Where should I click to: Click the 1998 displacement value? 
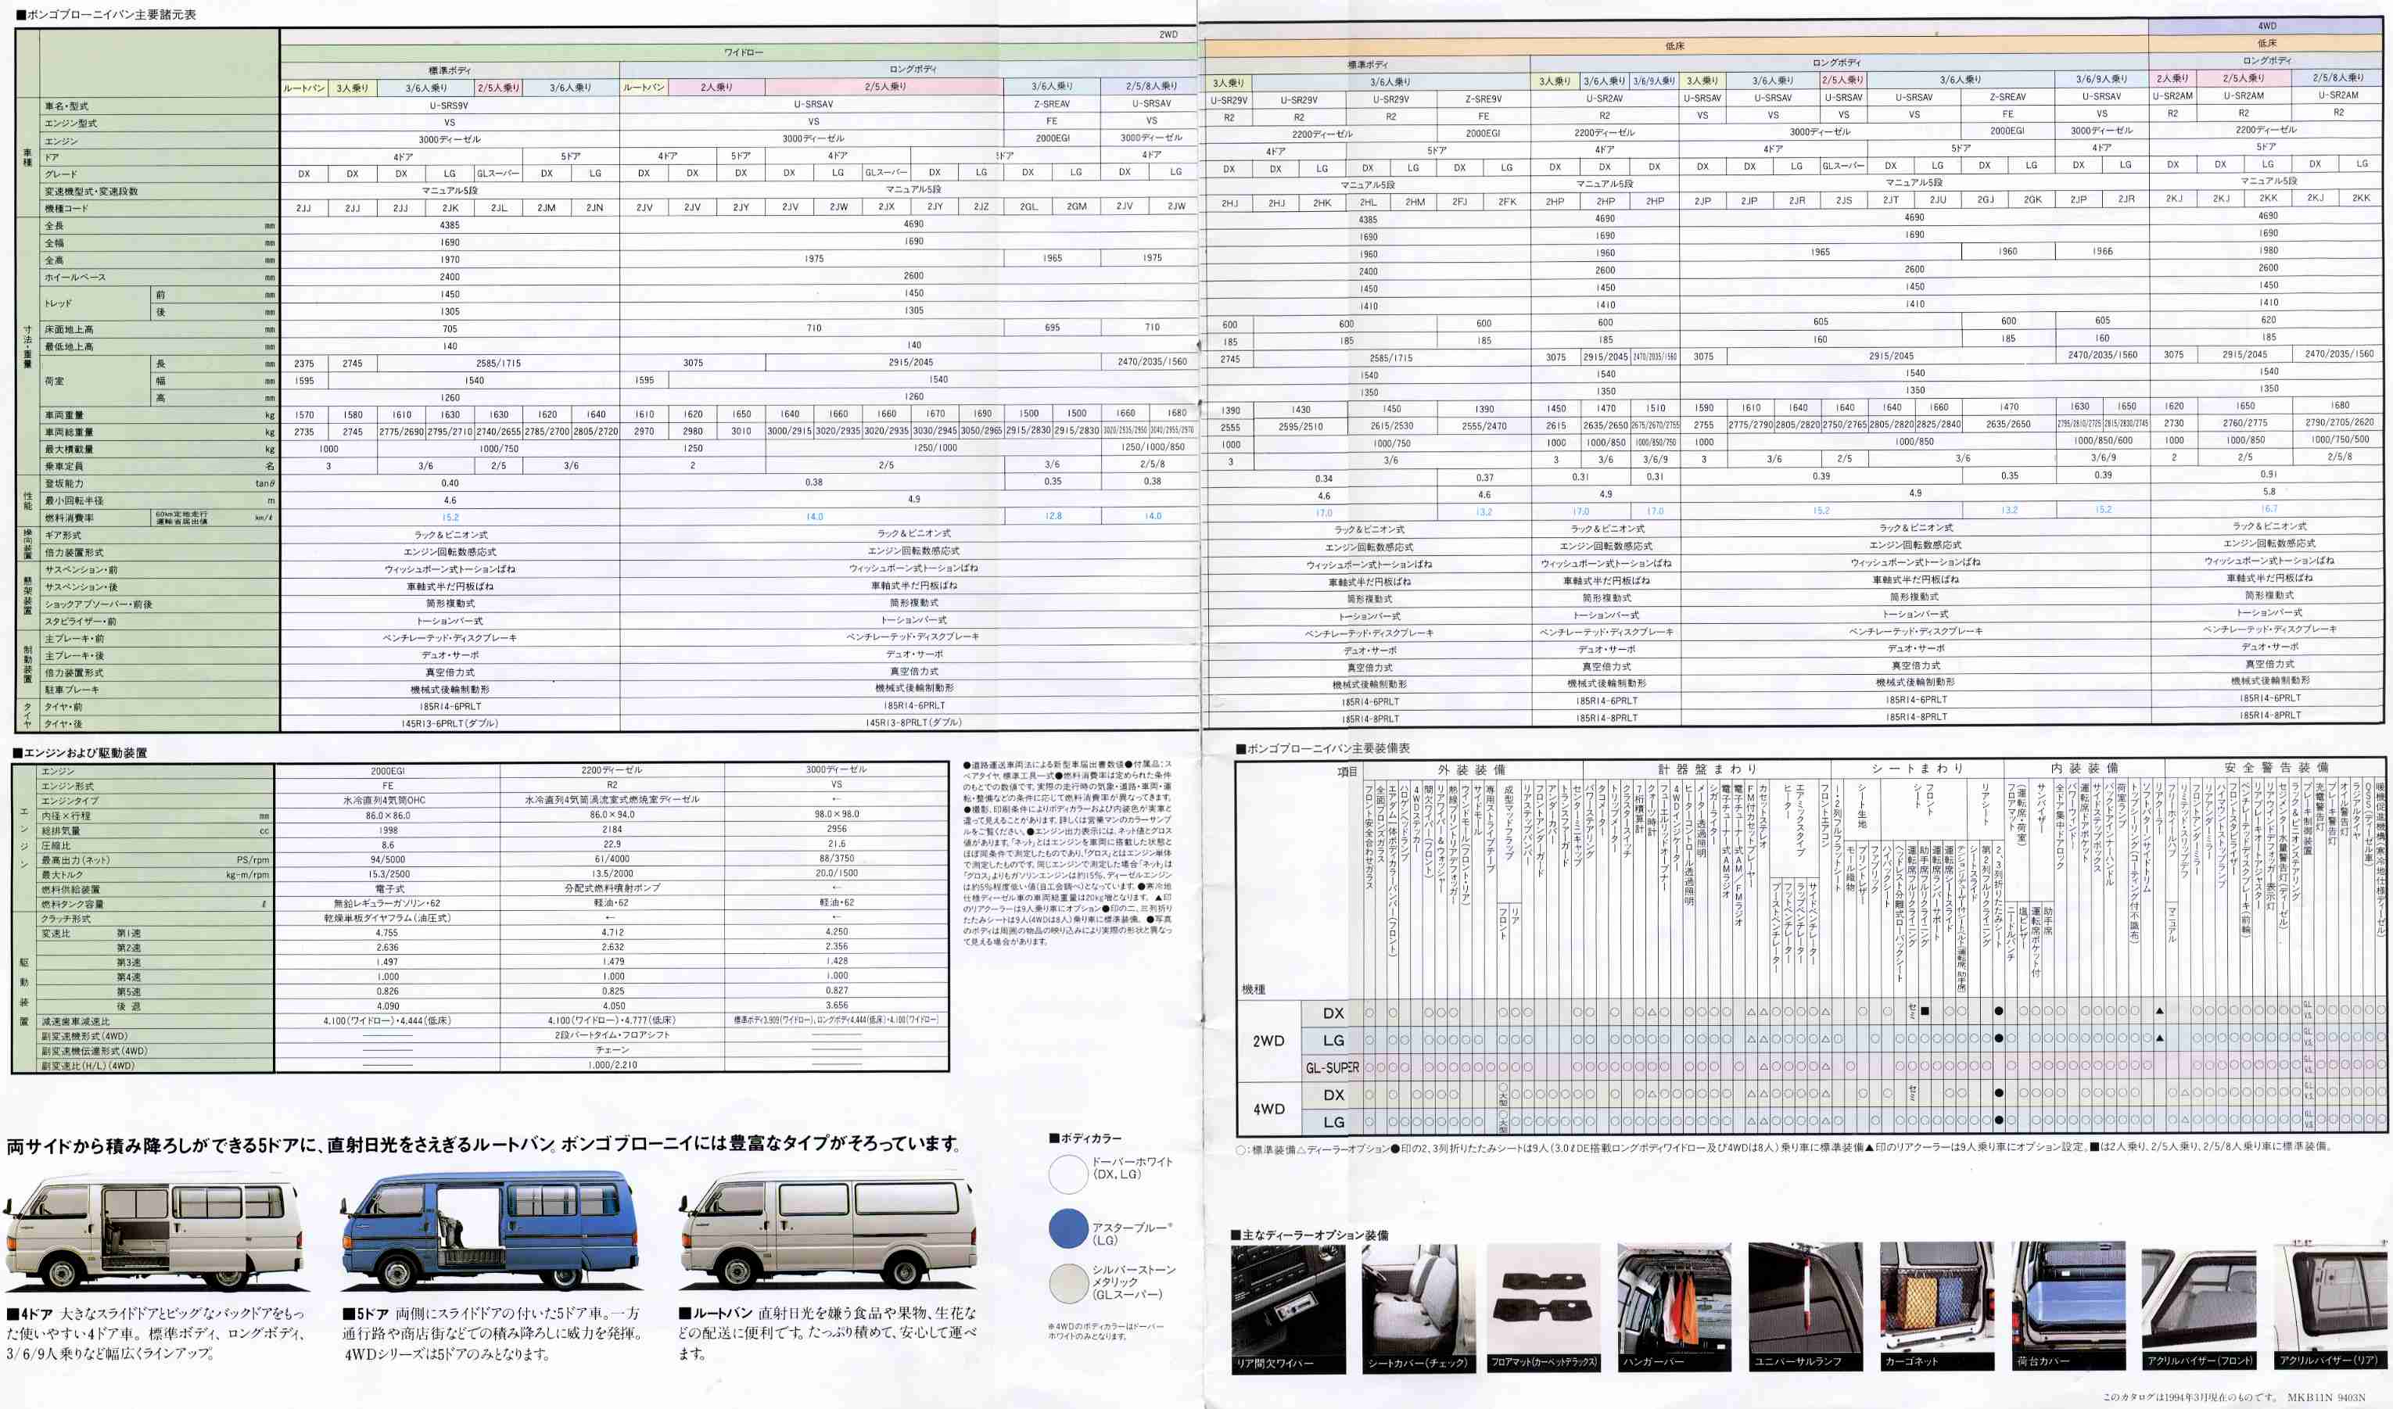(387, 830)
